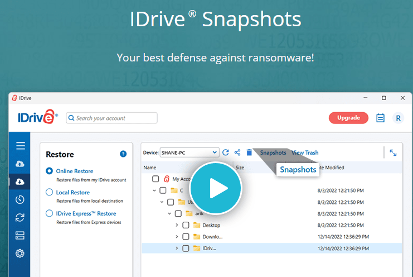Viewport: 413px width, 277px height.
Task: Click the IDrive logo in header
Action: click(38, 117)
